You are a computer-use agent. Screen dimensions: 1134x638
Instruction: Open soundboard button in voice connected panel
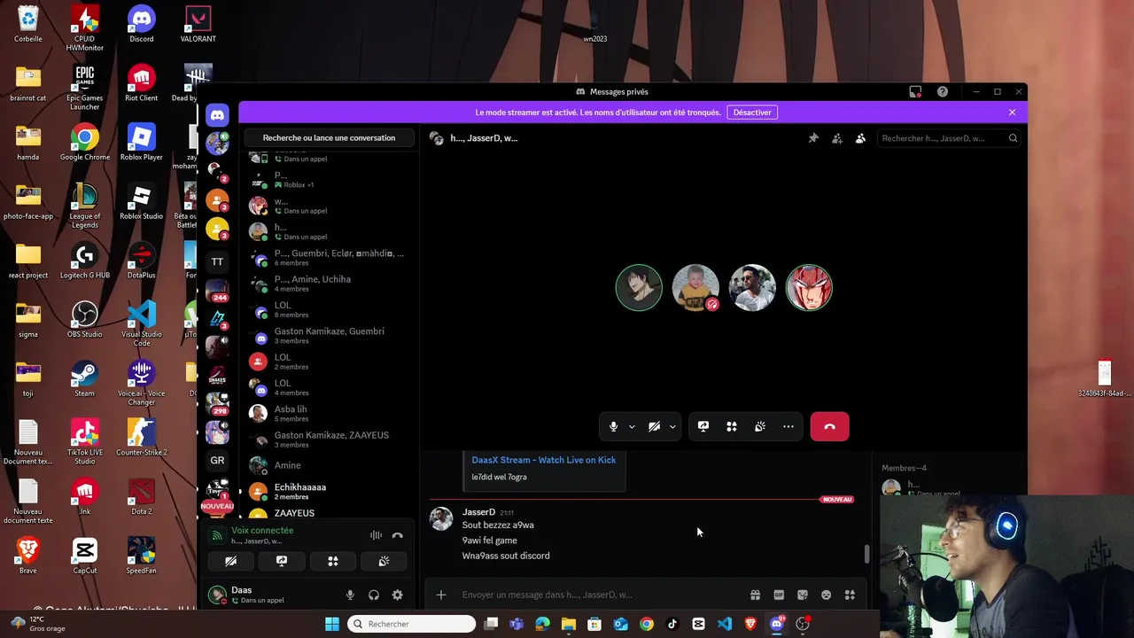coord(384,561)
